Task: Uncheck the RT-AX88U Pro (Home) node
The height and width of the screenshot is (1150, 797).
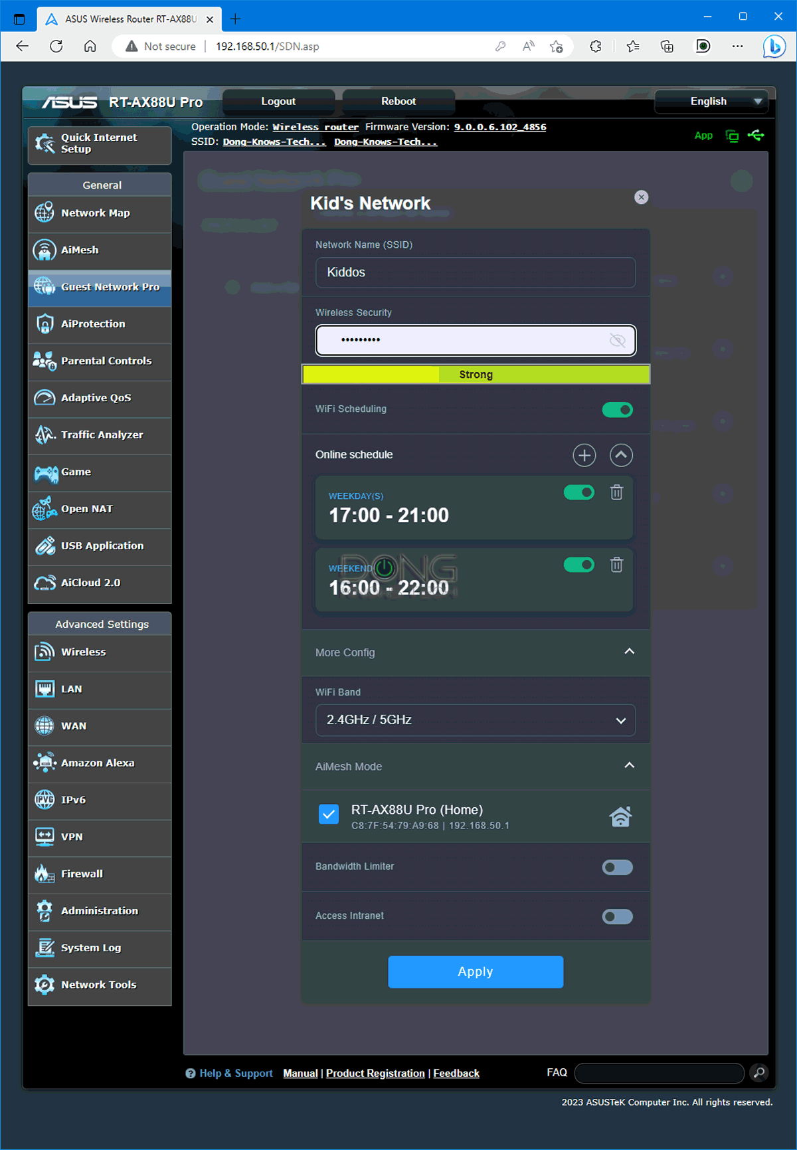Action: 329,814
